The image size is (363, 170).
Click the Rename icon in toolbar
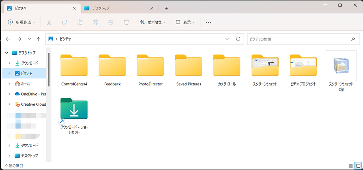tap(95, 22)
